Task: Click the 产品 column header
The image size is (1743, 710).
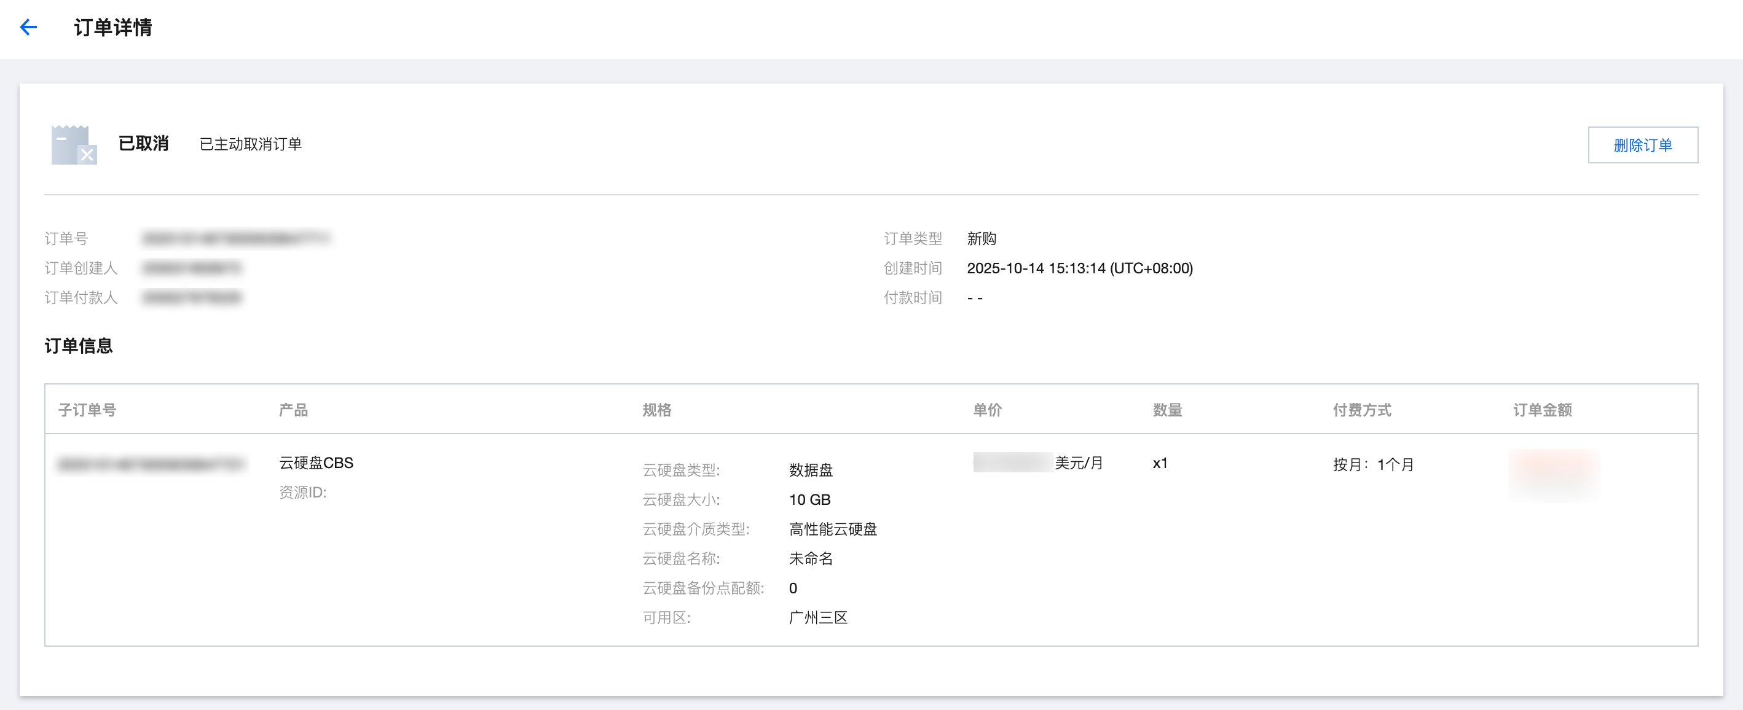Action: [293, 410]
